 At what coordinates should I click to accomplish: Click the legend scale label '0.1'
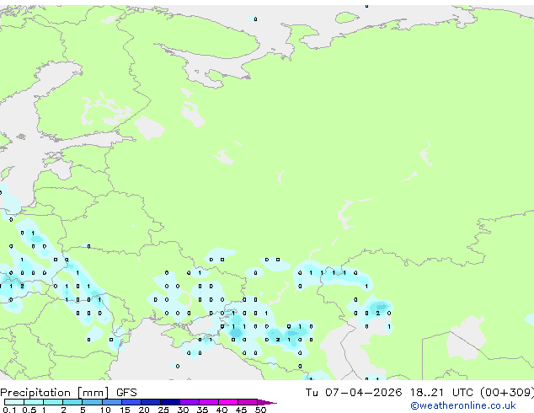coord(9,410)
